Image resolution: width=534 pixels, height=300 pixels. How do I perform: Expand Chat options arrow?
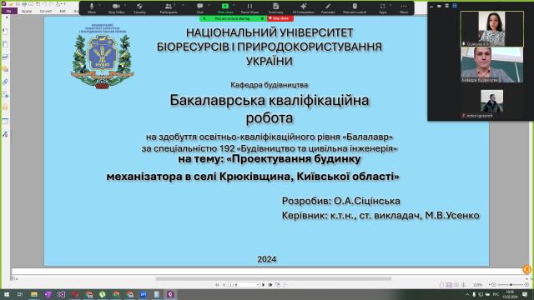pyautogui.click(x=209, y=6)
